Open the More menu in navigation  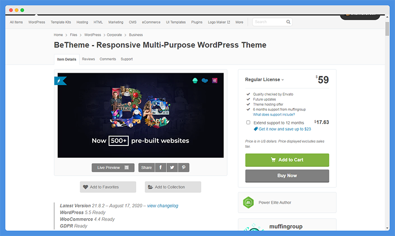click(x=239, y=22)
